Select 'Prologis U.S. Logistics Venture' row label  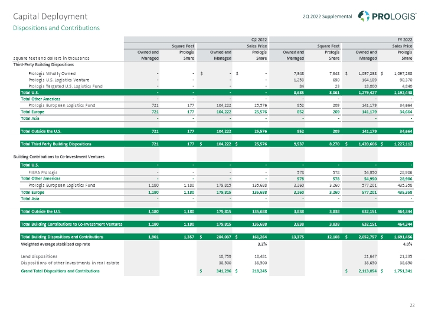pyautogui.click(x=59, y=80)
